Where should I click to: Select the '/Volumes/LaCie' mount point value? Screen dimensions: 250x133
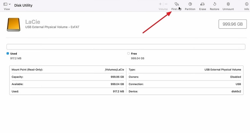114,70
